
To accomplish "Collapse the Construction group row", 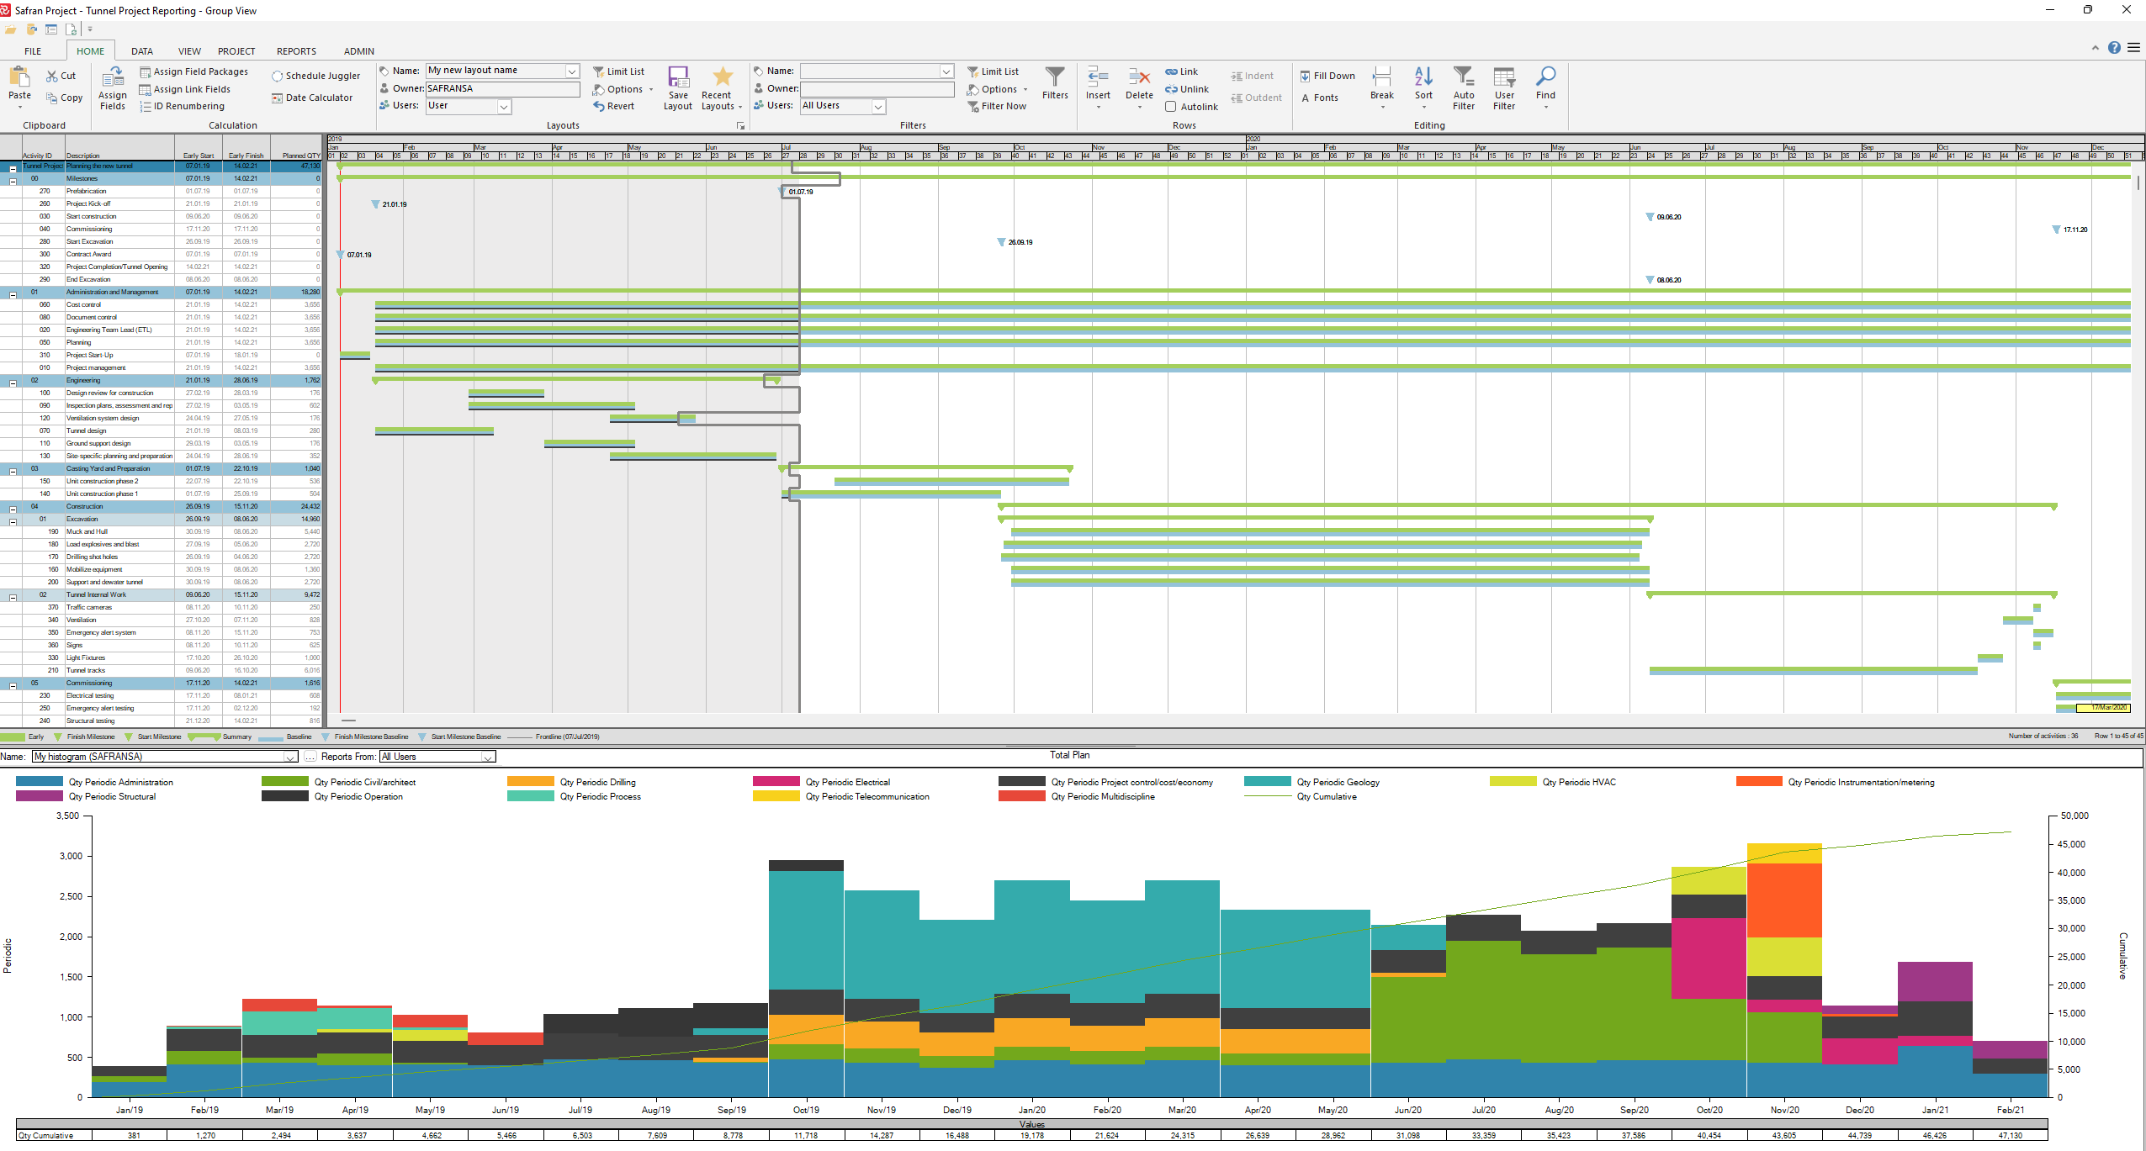I will click(13, 508).
